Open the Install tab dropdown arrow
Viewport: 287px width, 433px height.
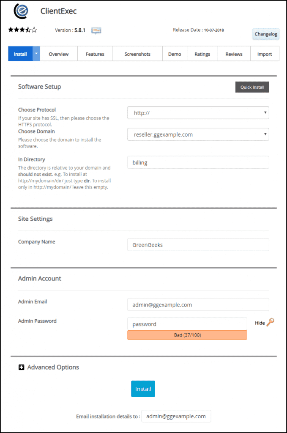(36, 54)
